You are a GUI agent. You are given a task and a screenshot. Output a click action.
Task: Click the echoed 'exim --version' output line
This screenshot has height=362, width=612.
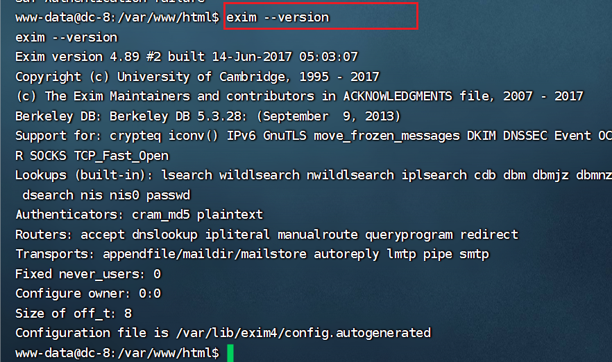click(67, 37)
